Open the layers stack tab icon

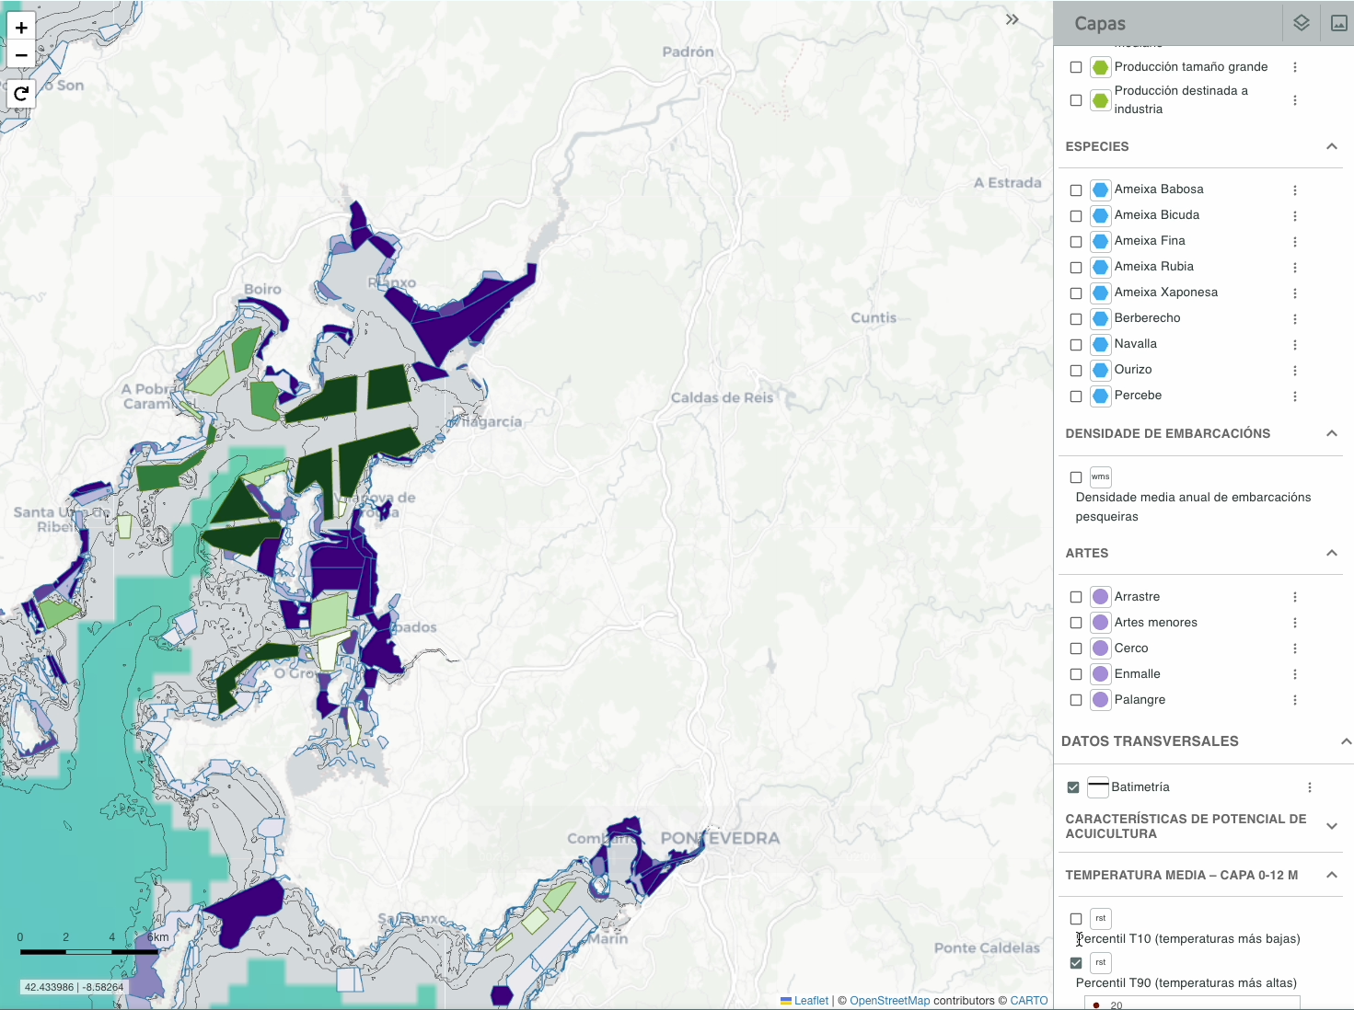coord(1301,23)
